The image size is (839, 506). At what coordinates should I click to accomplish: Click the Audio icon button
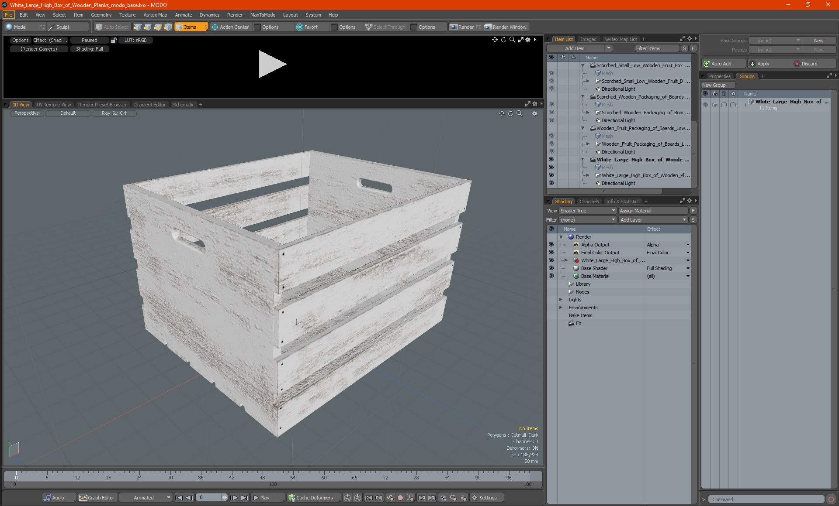[47, 498]
